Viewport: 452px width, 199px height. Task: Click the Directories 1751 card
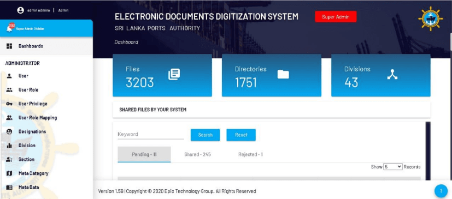pyautogui.click(x=272, y=75)
